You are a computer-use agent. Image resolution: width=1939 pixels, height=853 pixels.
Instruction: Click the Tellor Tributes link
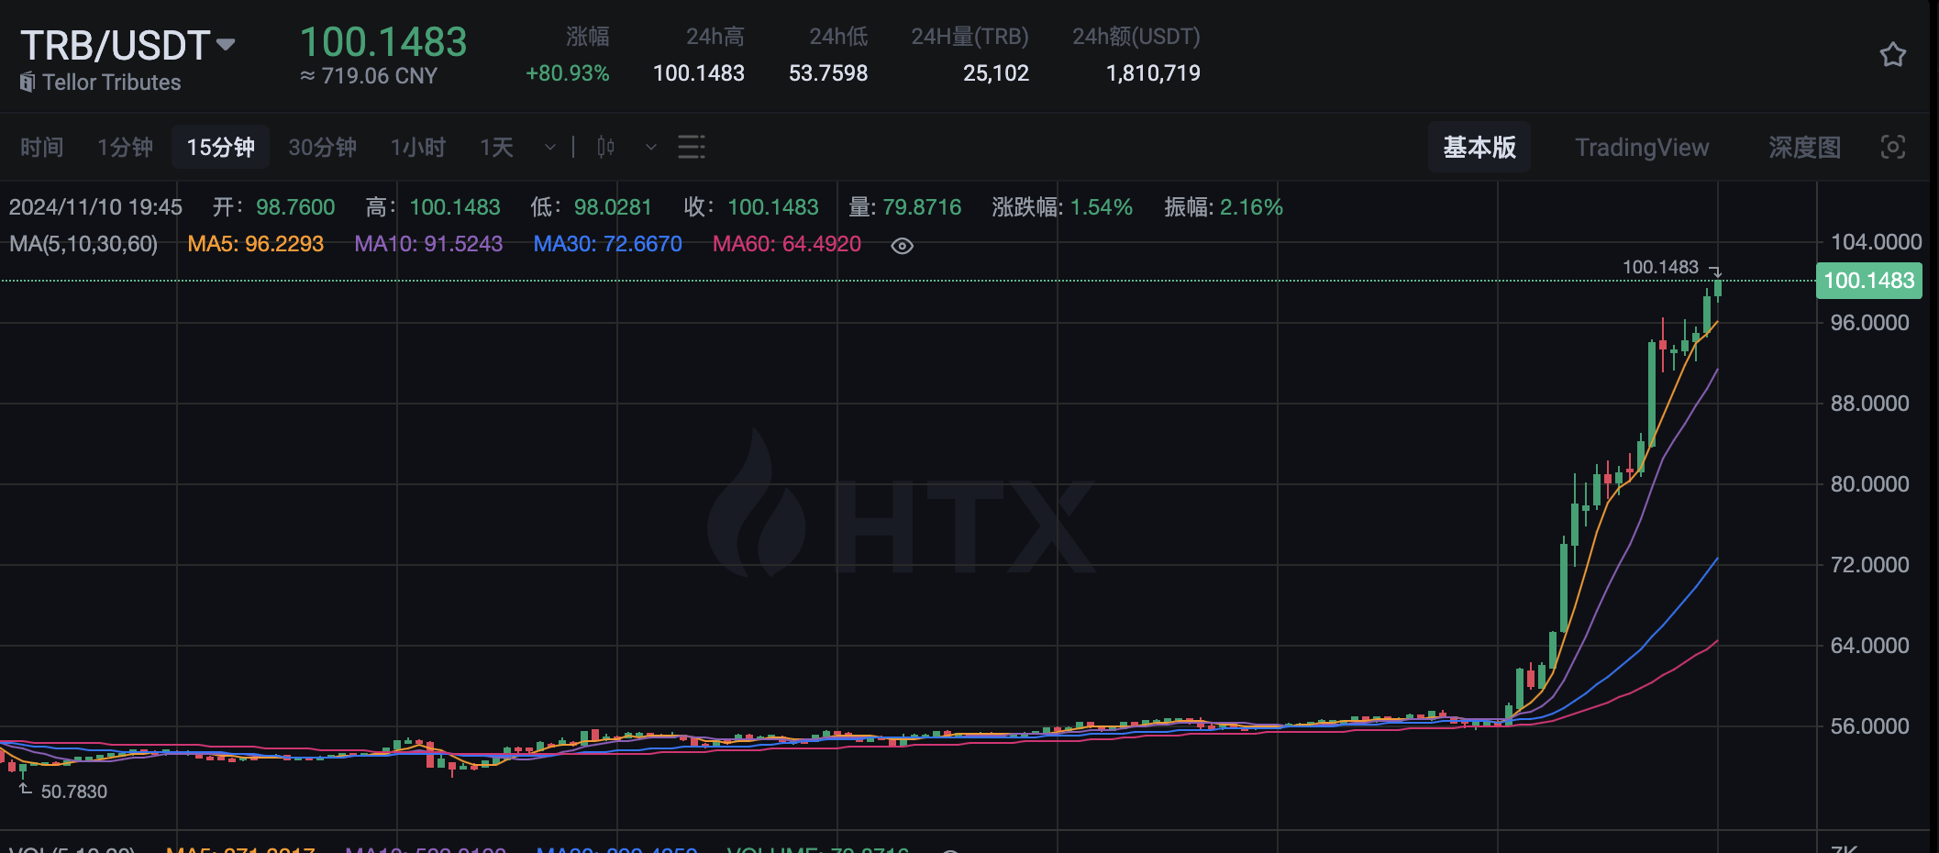point(111,83)
